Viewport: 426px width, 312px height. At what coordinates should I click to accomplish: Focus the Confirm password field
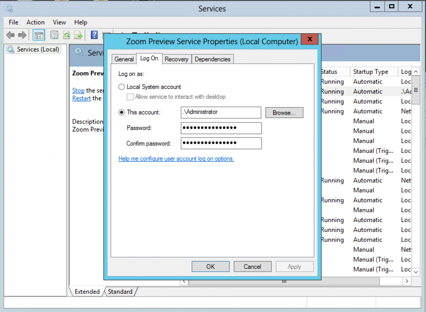(x=221, y=143)
